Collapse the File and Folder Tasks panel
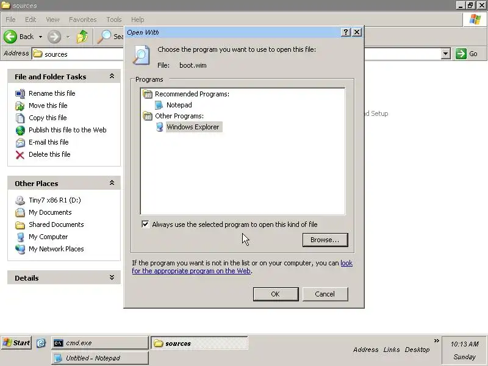This screenshot has height=366, width=488. coord(112,76)
